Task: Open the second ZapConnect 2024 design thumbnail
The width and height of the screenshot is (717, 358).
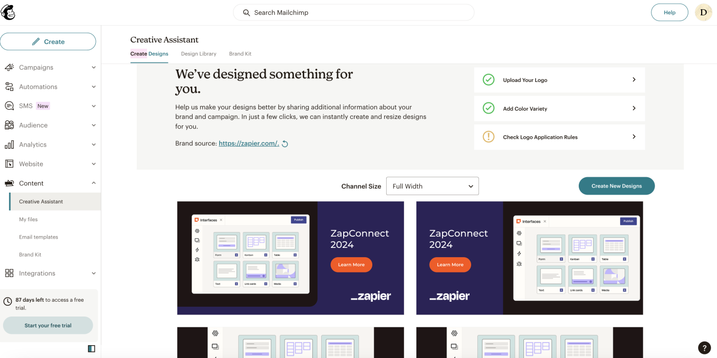Action: pyautogui.click(x=530, y=258)
